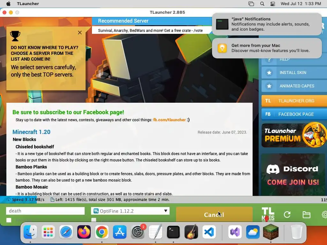
Task: Click the Recommended Server header
Action: point(123,21)
